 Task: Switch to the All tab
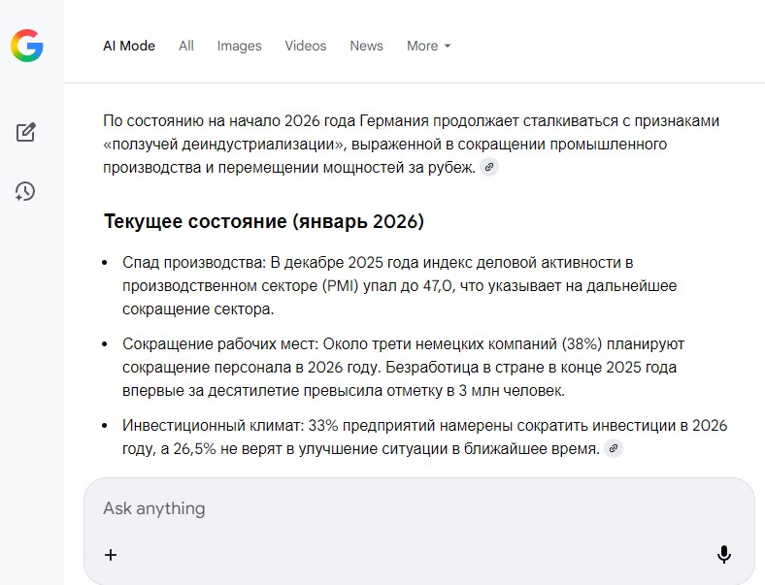186,46
